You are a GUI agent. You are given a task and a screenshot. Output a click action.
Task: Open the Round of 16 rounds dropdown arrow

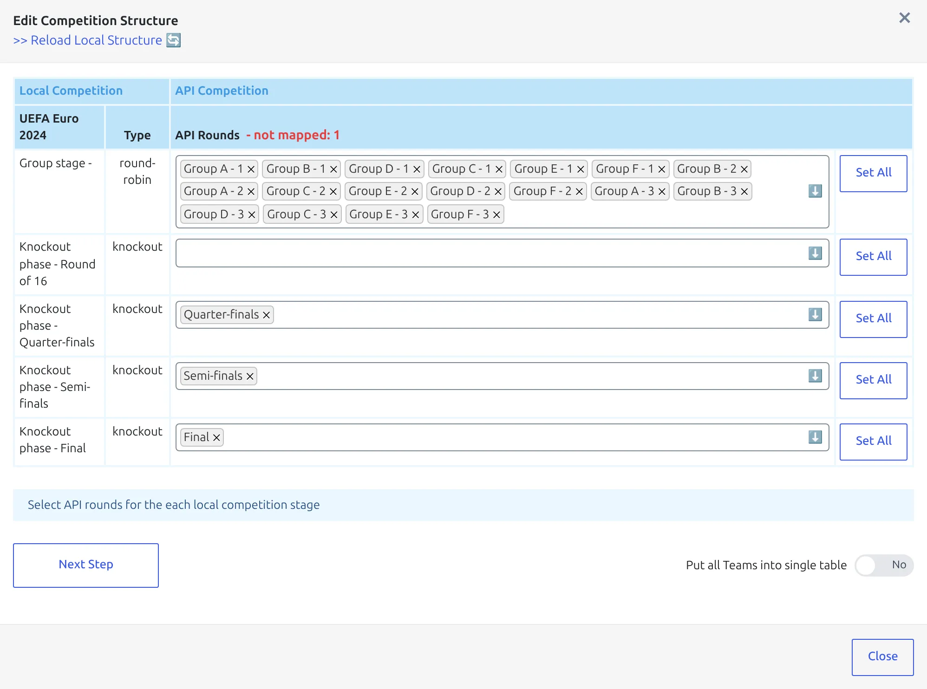tap(815, 253)
